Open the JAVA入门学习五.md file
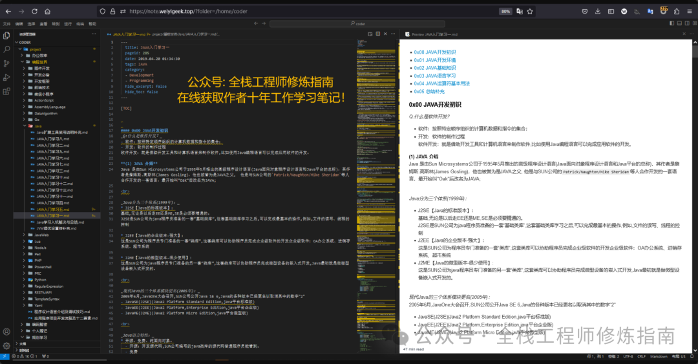This screenshot has width=698, height=364. click(52, 209)
